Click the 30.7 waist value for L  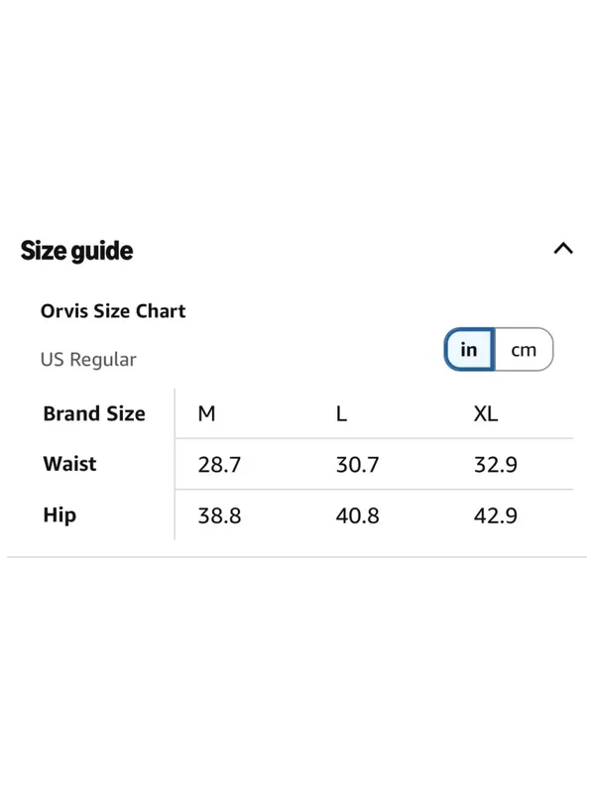358,465
